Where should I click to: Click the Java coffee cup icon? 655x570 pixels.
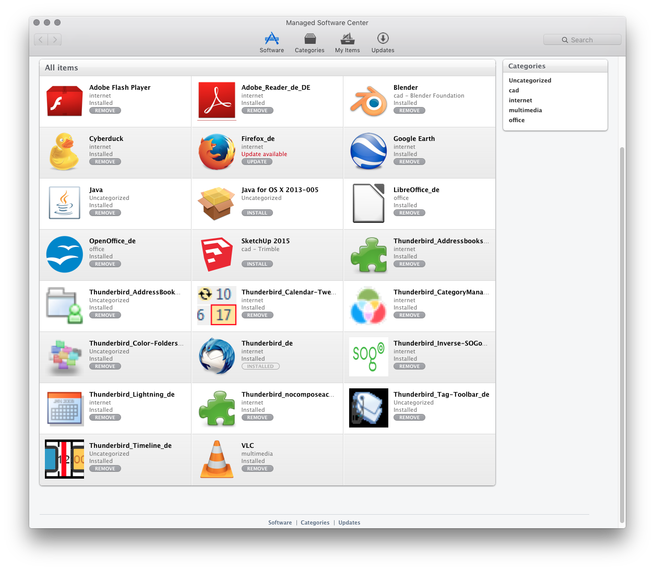(x=64, y=203)
